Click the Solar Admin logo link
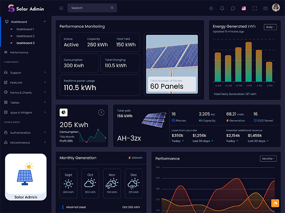Viewport: 285px width, 213px height. coord(26,8)
